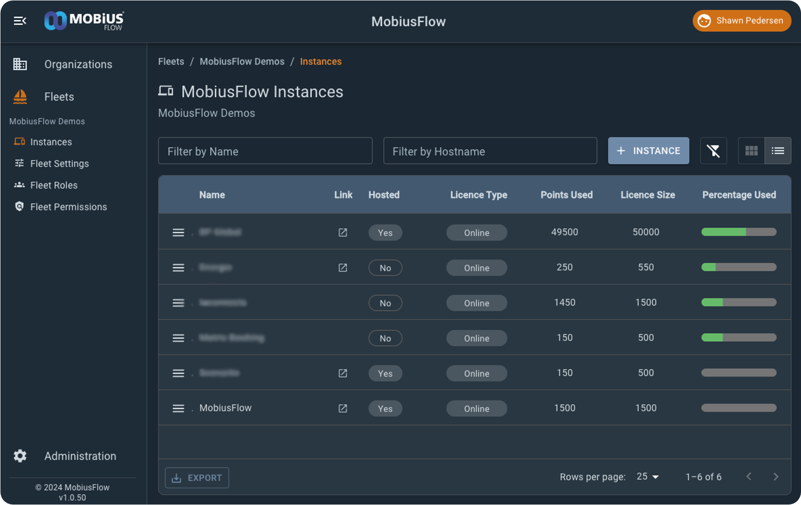This screenshot has width=801, height=505.
Task: Open MobiusFlow Demos breadcrumb link
Action: pos(242,61)
